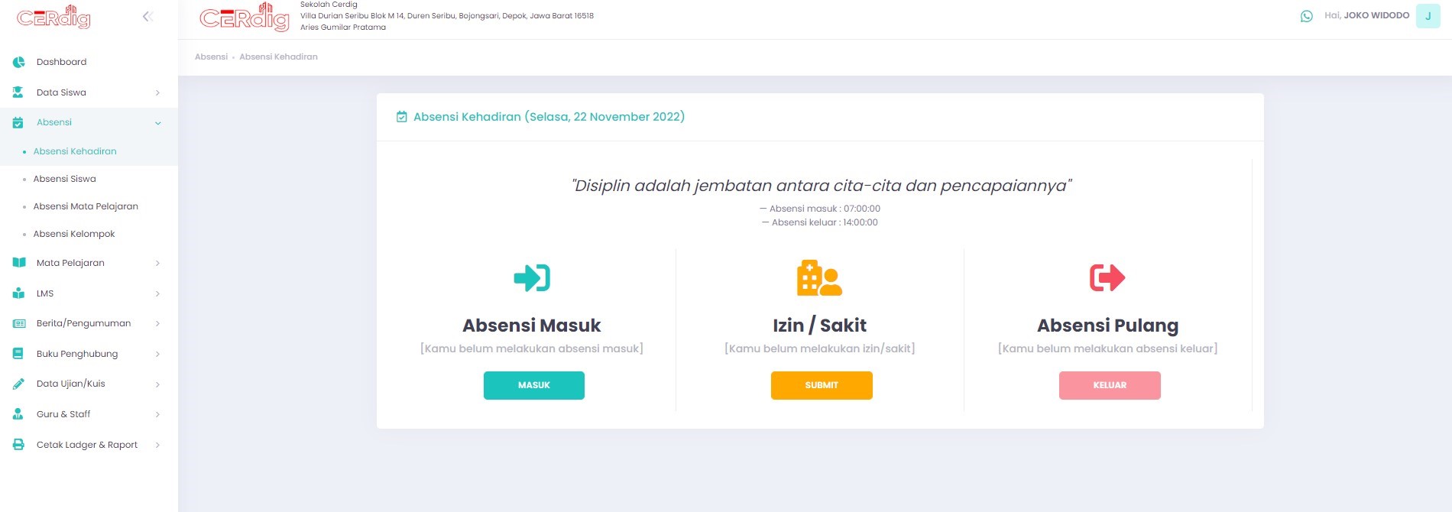Collapse sidebar using double-chevron icon

tap(147, 16)
